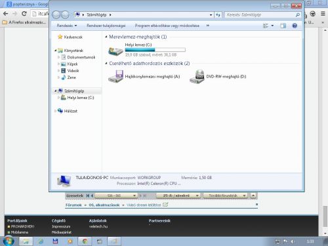The height and width of the screenshot is (246, 328).
Task: Change the view with the view icon
Action: (266, 26)
